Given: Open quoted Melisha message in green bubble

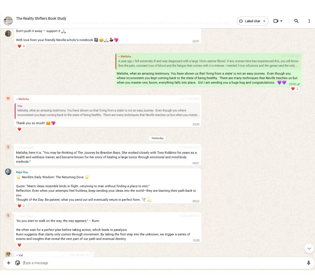Looking at the screenshot, I should (x=208, y=61).
